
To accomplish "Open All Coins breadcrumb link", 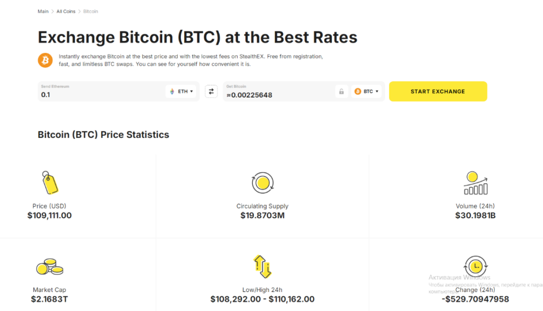I will [x=66, y=12].
